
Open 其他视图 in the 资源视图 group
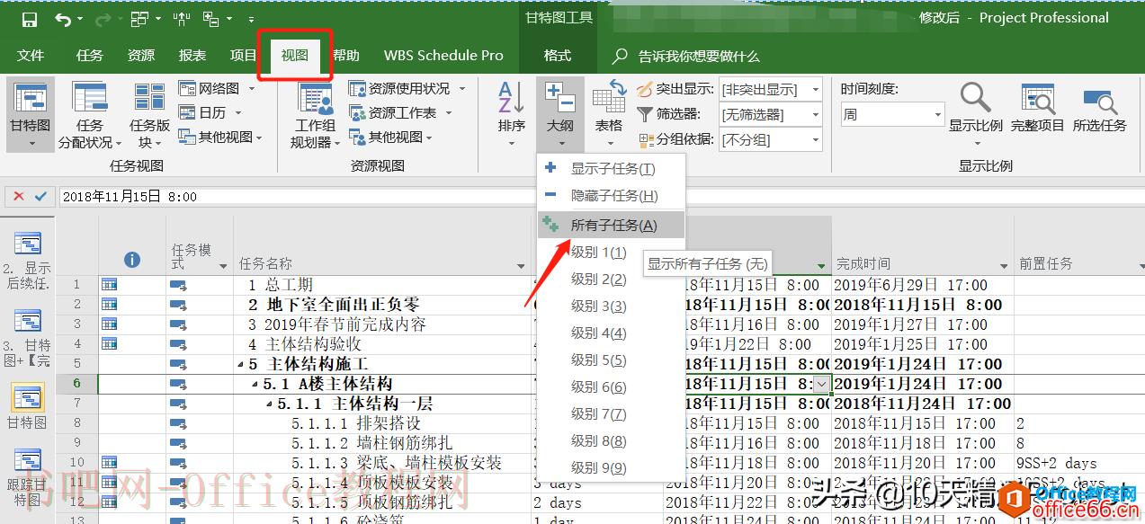[390, 138]
